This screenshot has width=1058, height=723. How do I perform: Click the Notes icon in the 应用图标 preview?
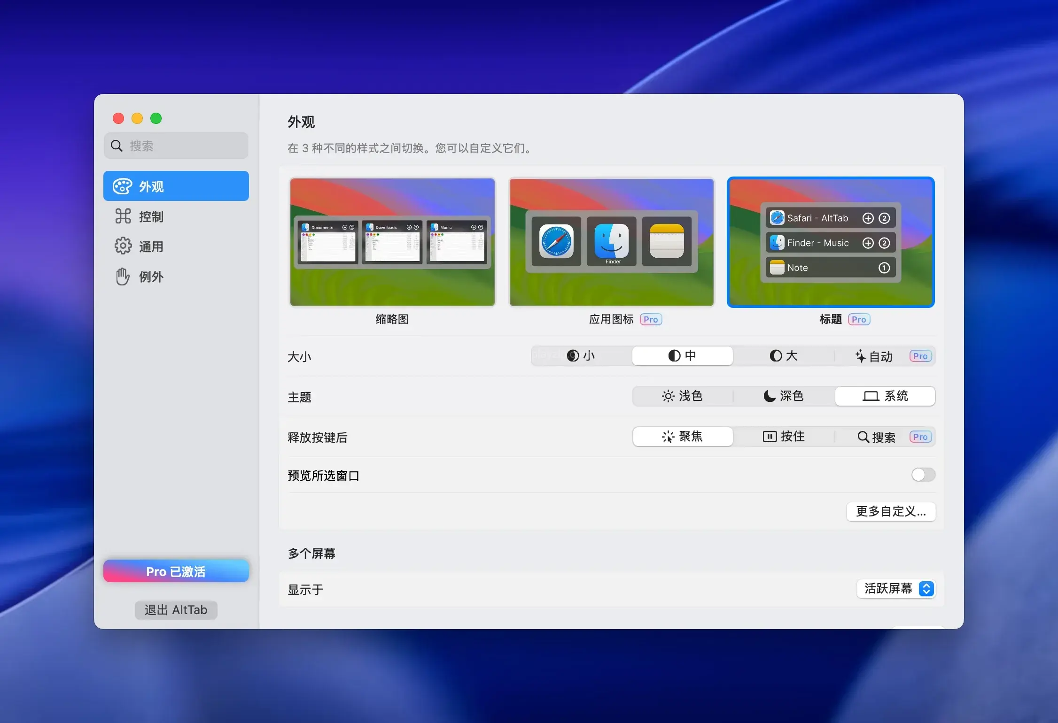667,241
